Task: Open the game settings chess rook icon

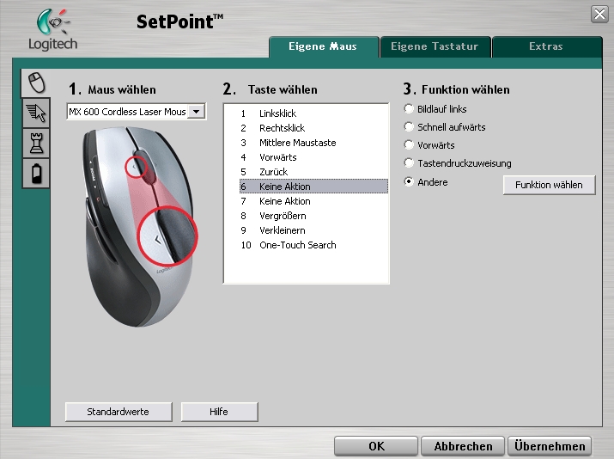Action: point(36,143)
